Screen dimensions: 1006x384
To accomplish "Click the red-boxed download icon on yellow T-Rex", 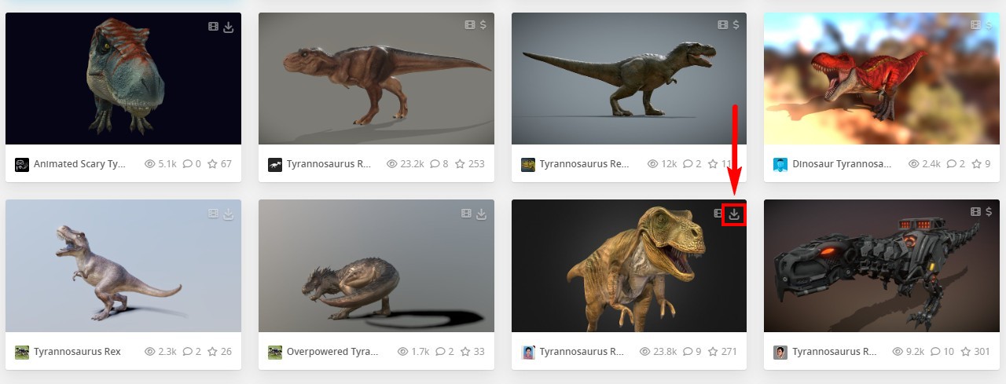I will click(734, 214).
